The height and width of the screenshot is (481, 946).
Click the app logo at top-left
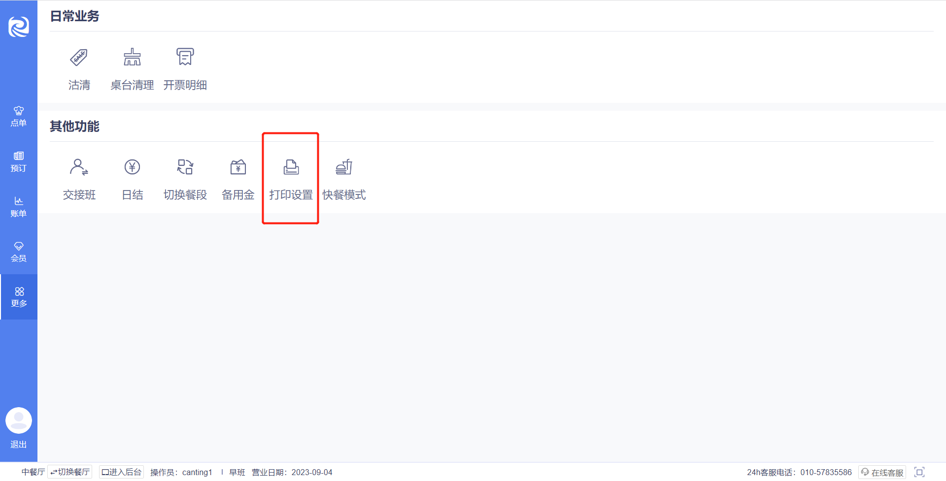[x=19, y=27]
